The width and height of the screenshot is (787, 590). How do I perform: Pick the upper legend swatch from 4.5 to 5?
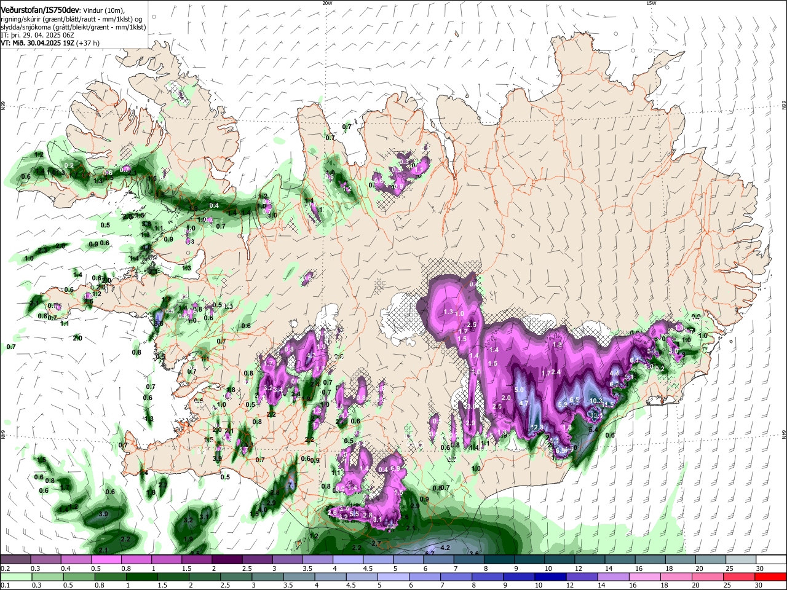click(378, 559)
